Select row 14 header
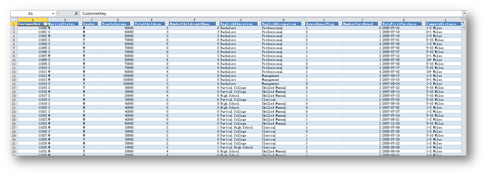 [x=14, y=76]
